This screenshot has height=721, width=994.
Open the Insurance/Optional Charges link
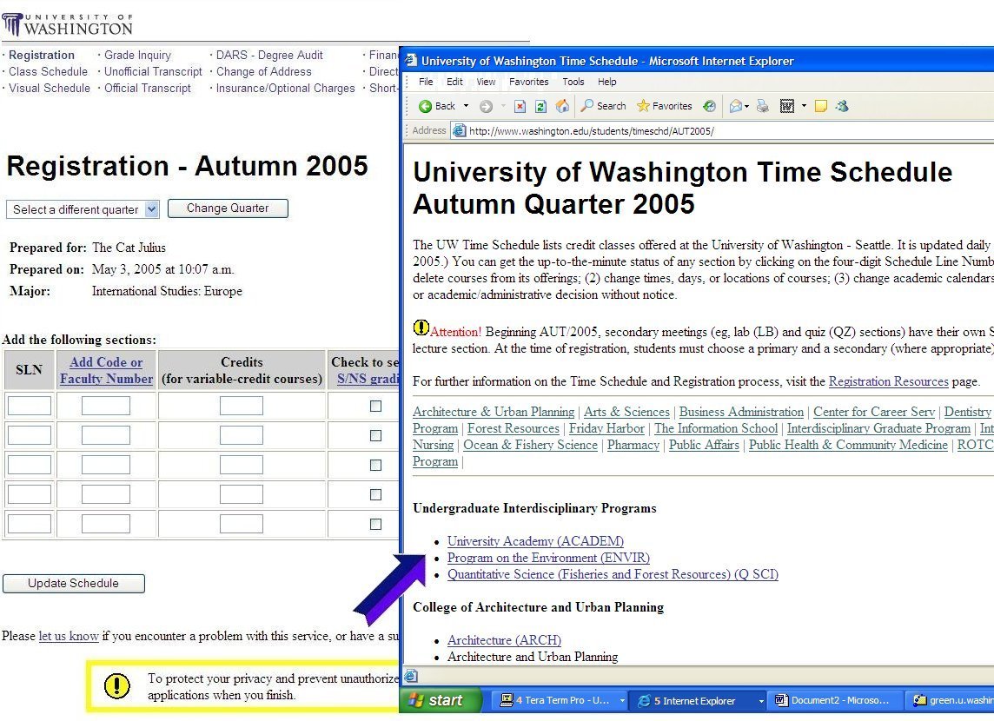tap(285, 88)
